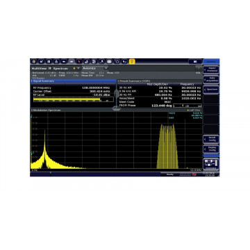Screen dimensions: 250x250
Task: Click the Avionics softkey menu header
Action: pos(211,62)
